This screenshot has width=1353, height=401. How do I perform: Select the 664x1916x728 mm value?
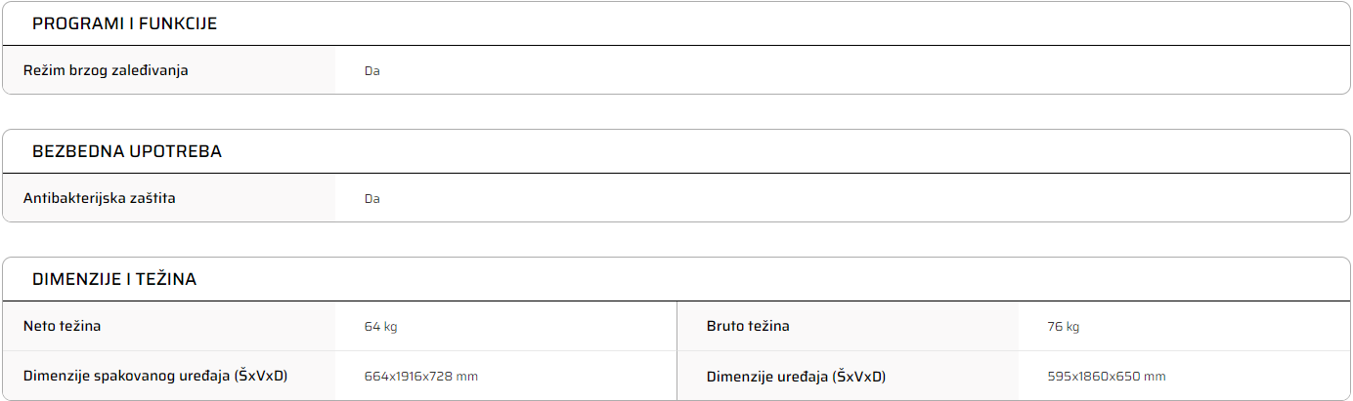[420, 377]
